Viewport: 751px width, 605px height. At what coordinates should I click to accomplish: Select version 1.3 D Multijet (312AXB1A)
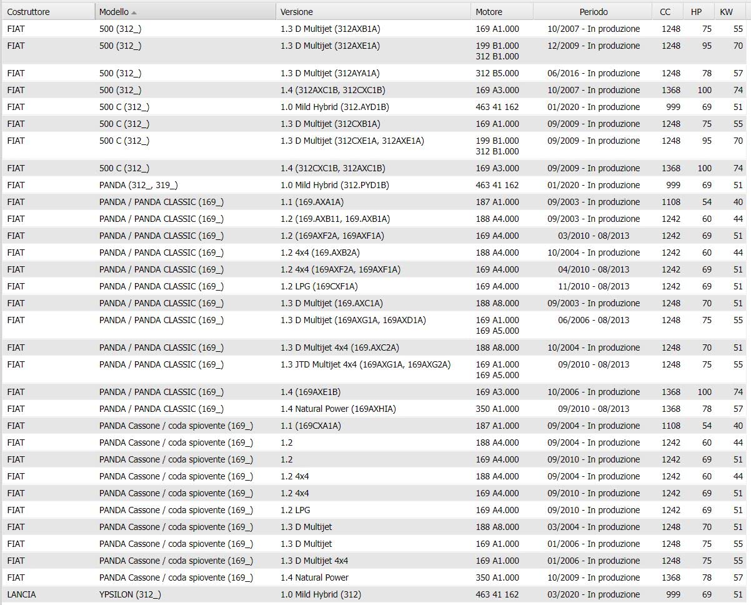click(331, 29)
